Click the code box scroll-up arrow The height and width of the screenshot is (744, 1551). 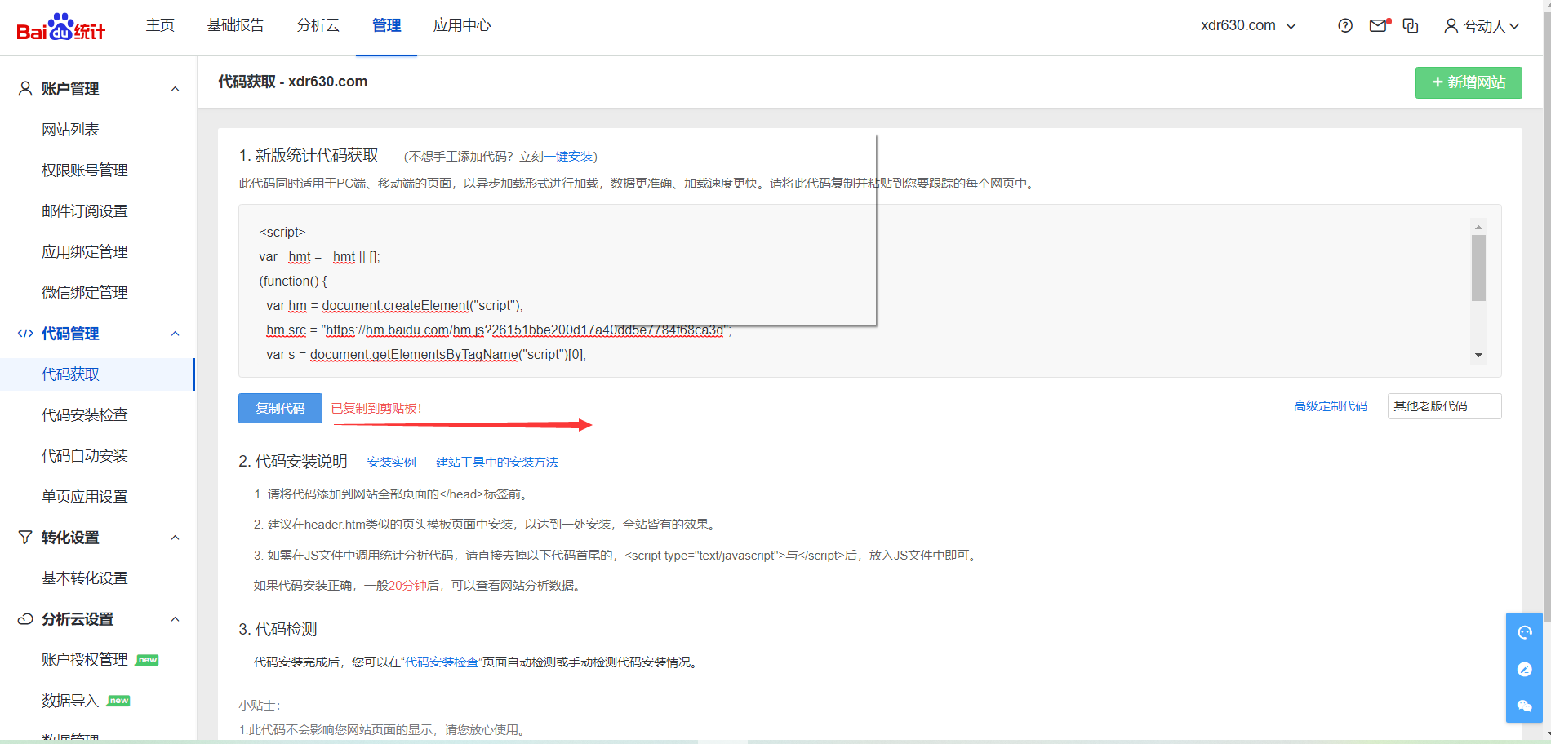(x=1478, y=227)
